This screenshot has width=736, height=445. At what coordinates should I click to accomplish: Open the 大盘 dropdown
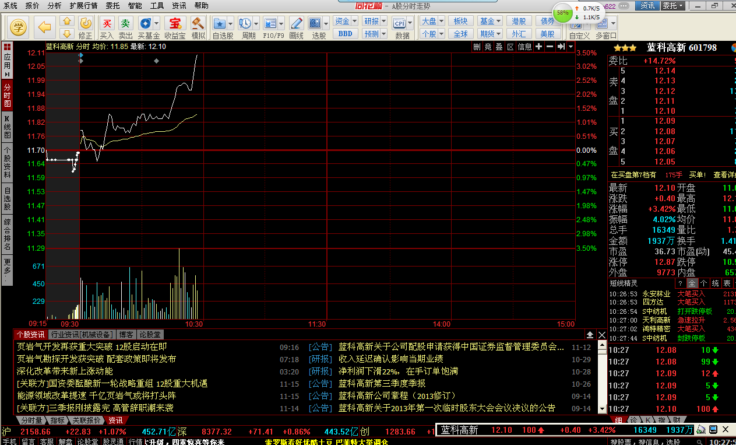(441, 21)
